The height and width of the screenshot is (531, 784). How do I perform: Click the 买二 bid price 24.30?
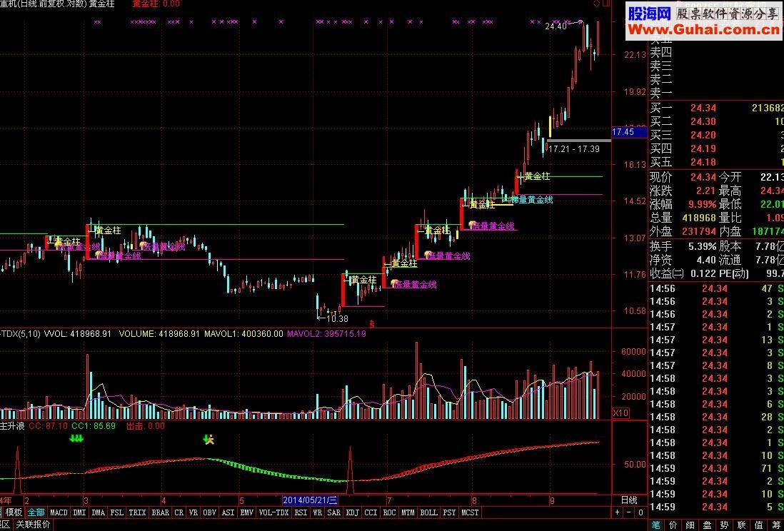(x=703, y=121)
